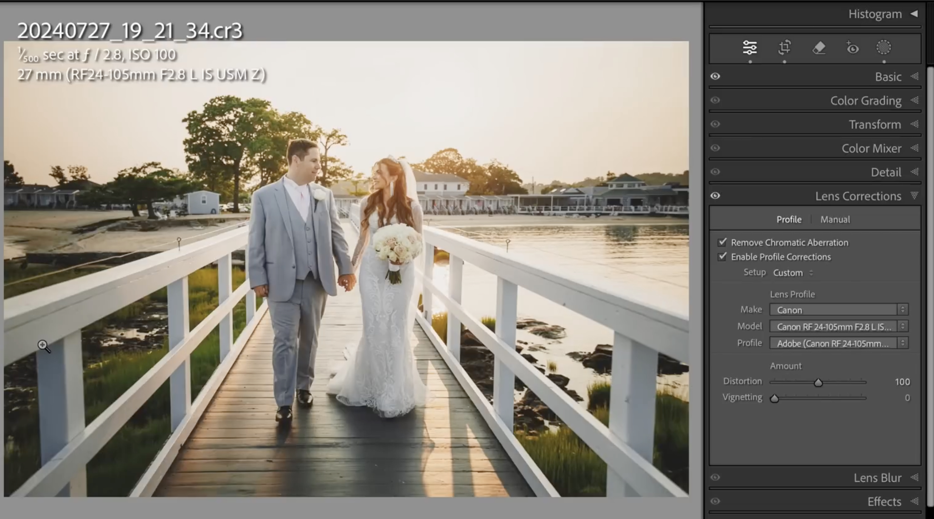Click the wedding couple photo preview

point(346,269)
